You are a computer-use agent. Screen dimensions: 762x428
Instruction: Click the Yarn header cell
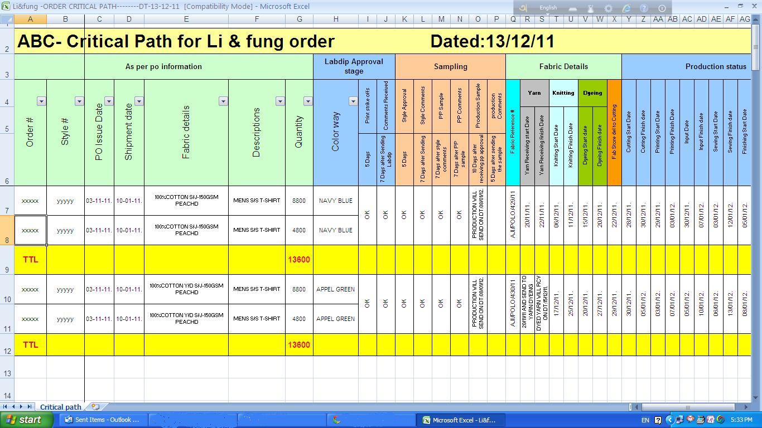534,93
